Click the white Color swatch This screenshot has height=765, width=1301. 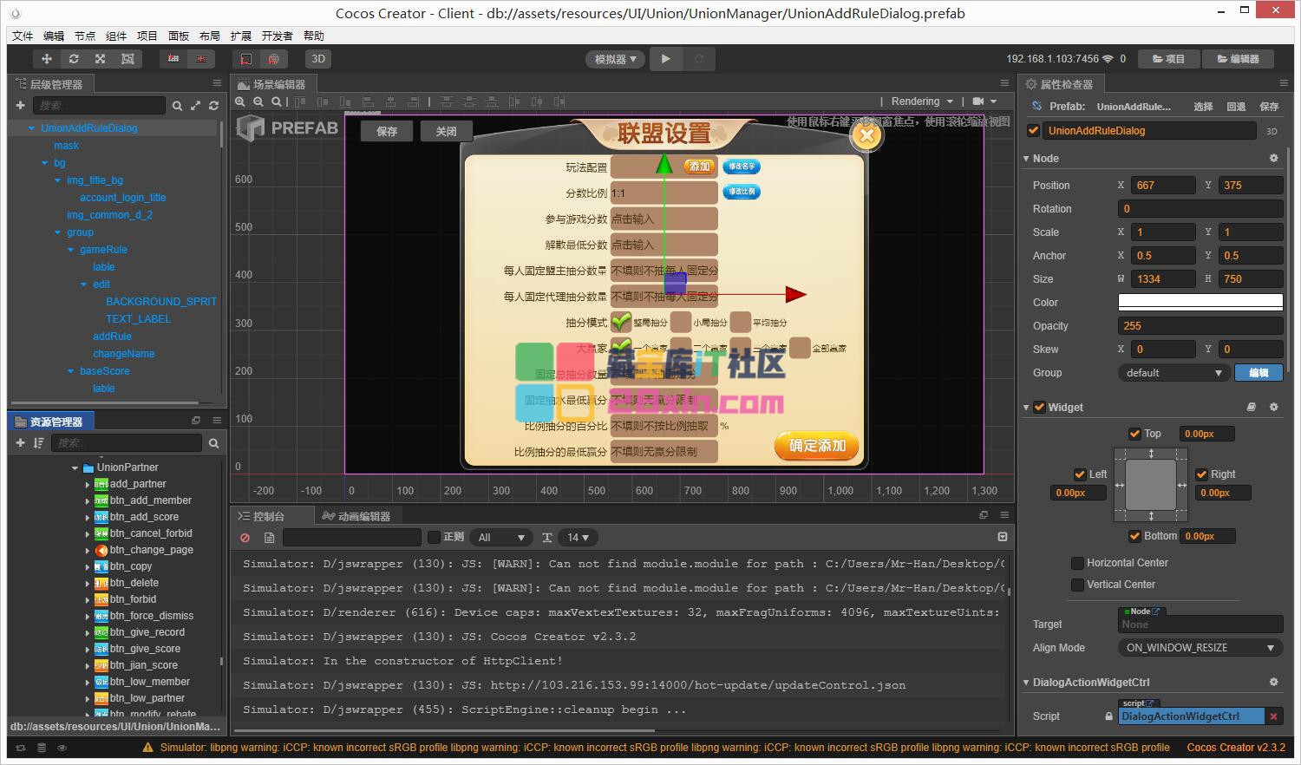(1200, 303)
